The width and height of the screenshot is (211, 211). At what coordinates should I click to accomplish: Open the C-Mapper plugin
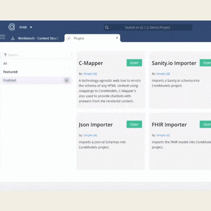(135, 63)
